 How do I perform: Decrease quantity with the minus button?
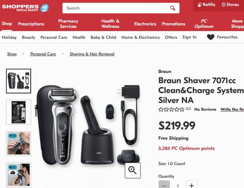(x=164, y=184)
